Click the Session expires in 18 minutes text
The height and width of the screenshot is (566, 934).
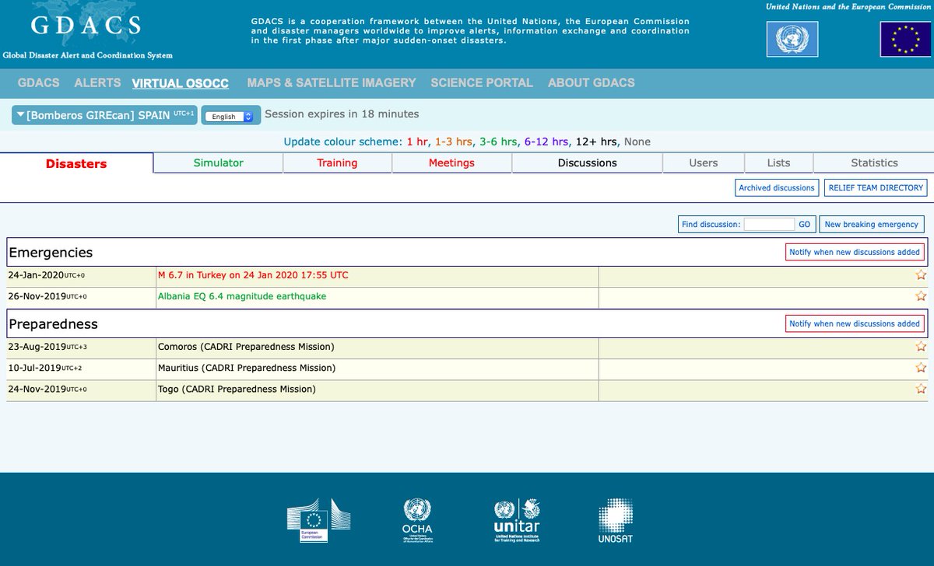(x=342, y=114)
